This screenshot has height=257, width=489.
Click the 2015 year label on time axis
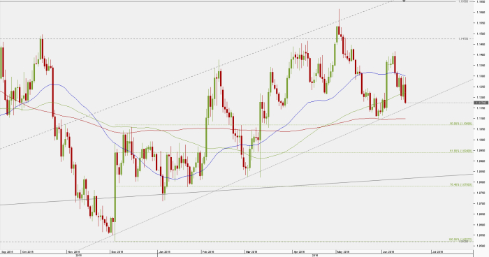coord(79,255)
